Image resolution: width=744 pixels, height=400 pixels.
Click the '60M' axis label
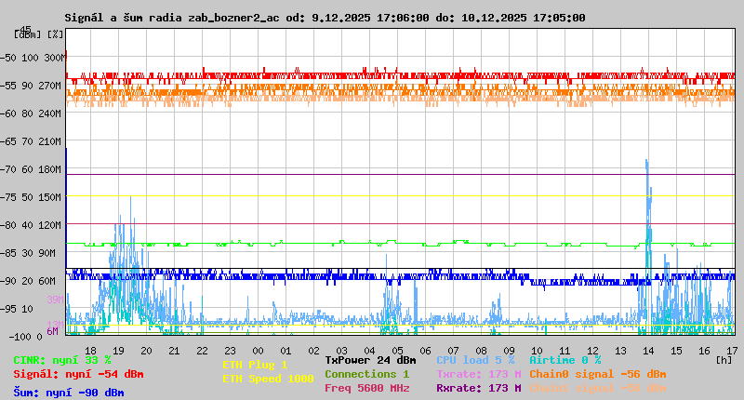tap(47, 281)
